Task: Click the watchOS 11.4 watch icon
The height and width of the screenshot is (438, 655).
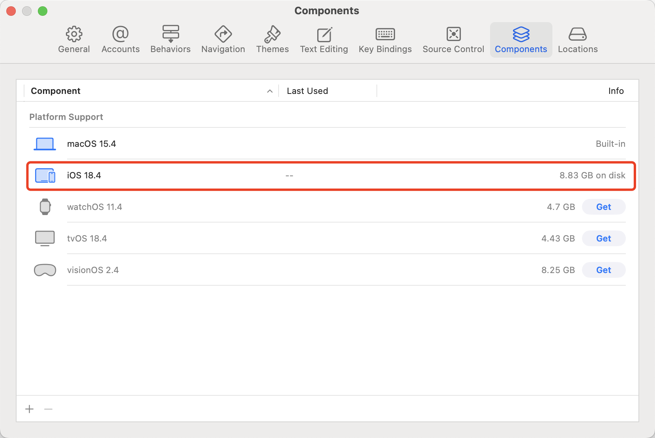Action: pos(45,207)
